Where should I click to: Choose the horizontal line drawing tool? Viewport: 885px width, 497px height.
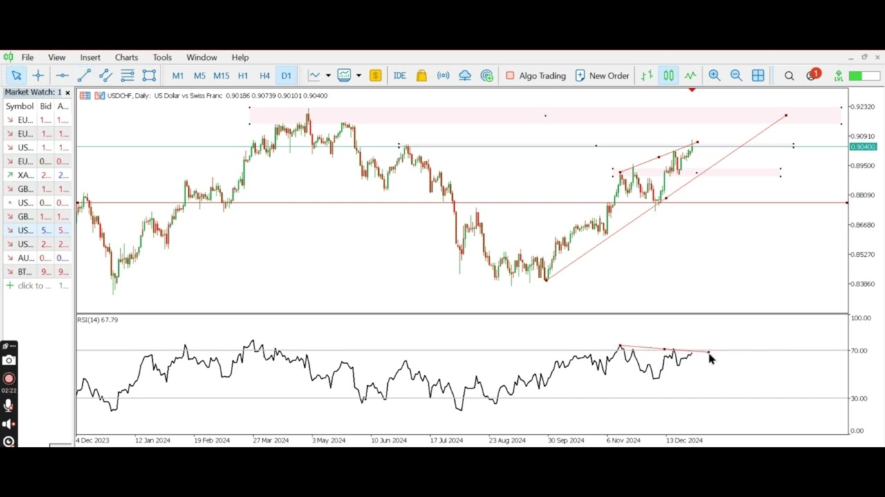coord(62,76)
